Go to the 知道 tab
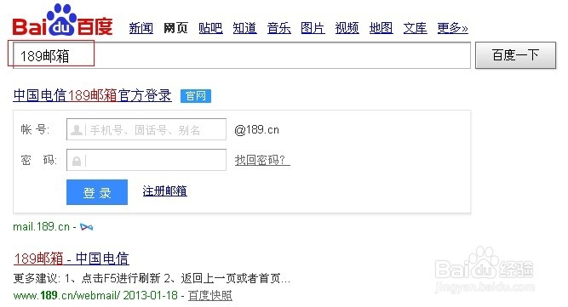The image size is (568, 307). pos(245,28)
